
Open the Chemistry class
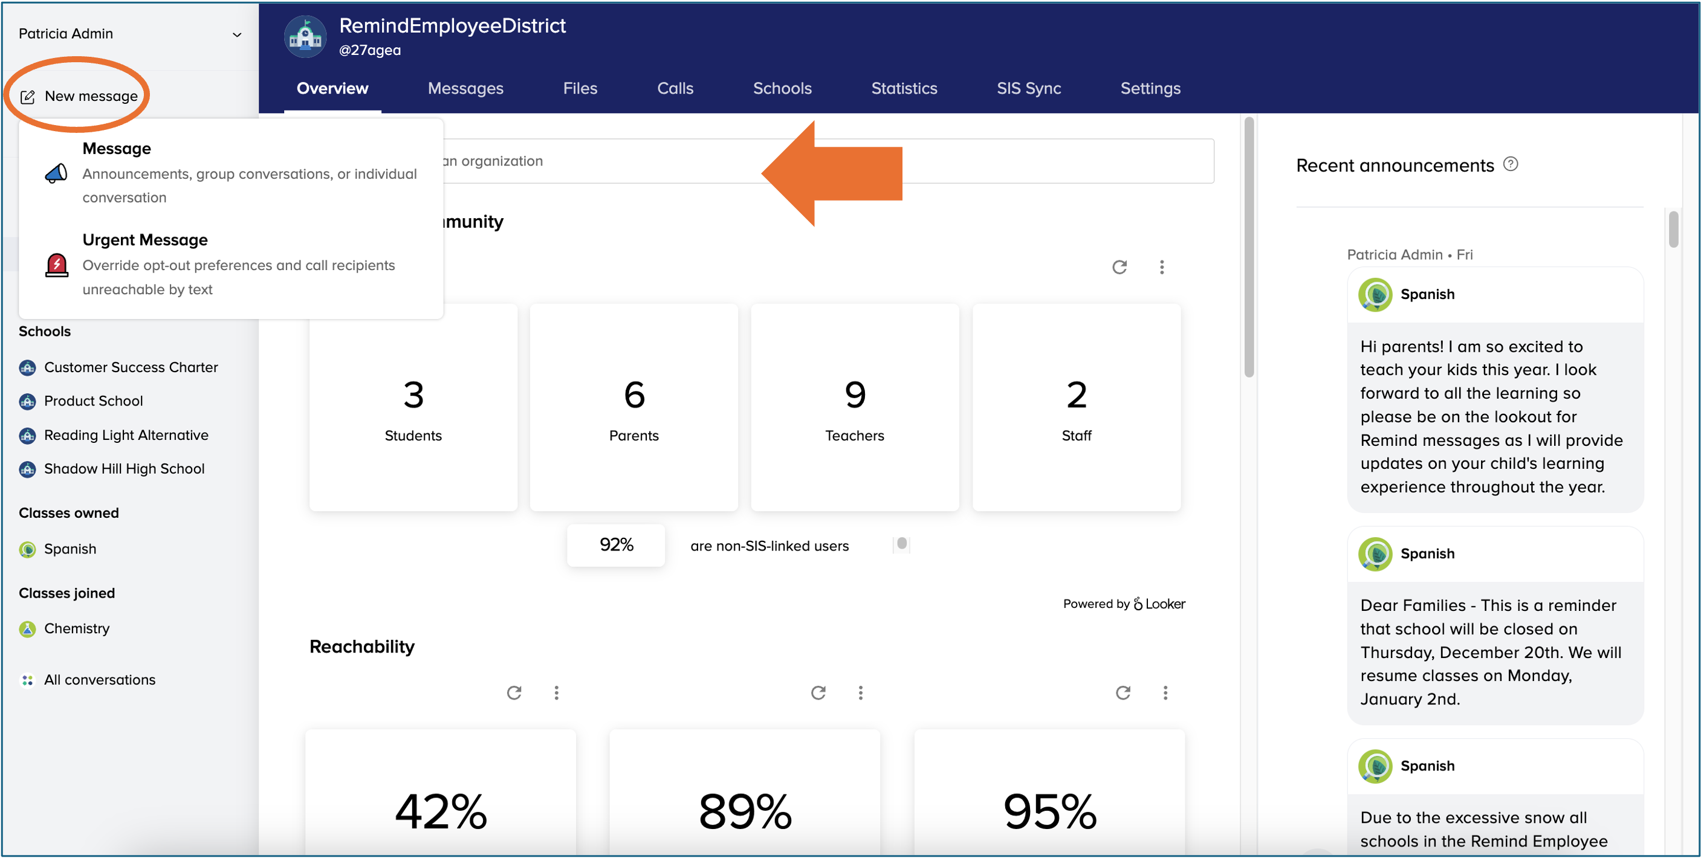click(77, 628)
